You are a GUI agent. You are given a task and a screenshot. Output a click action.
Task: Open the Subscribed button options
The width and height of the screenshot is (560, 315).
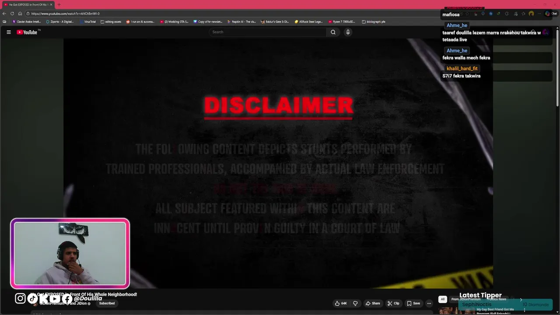(x=107, y=303)
